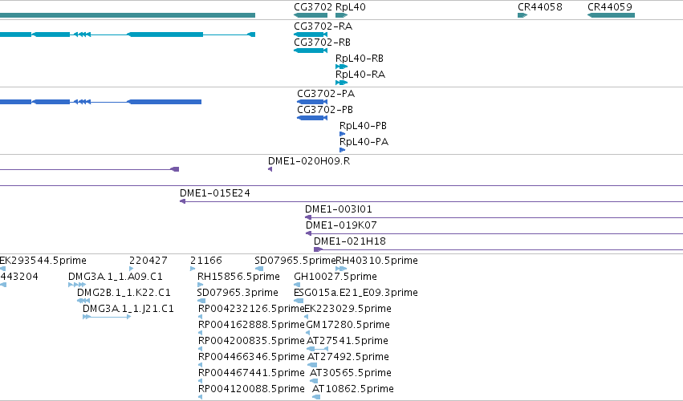Click the 21166 feature label
The image size is (683, 401).
(x=206, y=261)
